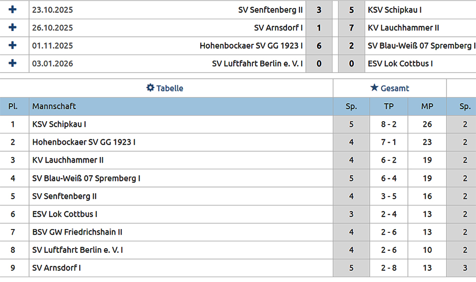Select ESV Lok Cottbus I table entry
The height and width of the screenshot is (282, 476).
coord(65,214)
